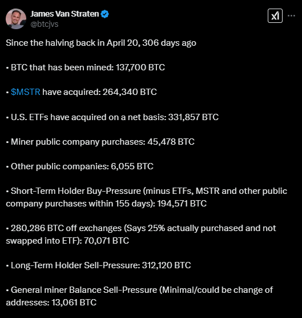Viewport: 302px width, 318px height.
Task: Select the '70,071 BTC' figure
Action: (106, 241)
